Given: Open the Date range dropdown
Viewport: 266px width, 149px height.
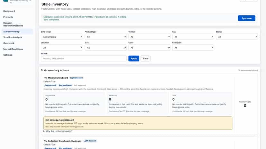Looking at the screenshot, I should pos(62,37).
